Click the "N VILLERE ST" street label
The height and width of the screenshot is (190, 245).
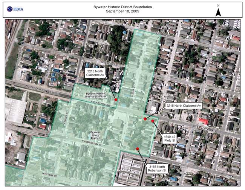tap(49, 175)
